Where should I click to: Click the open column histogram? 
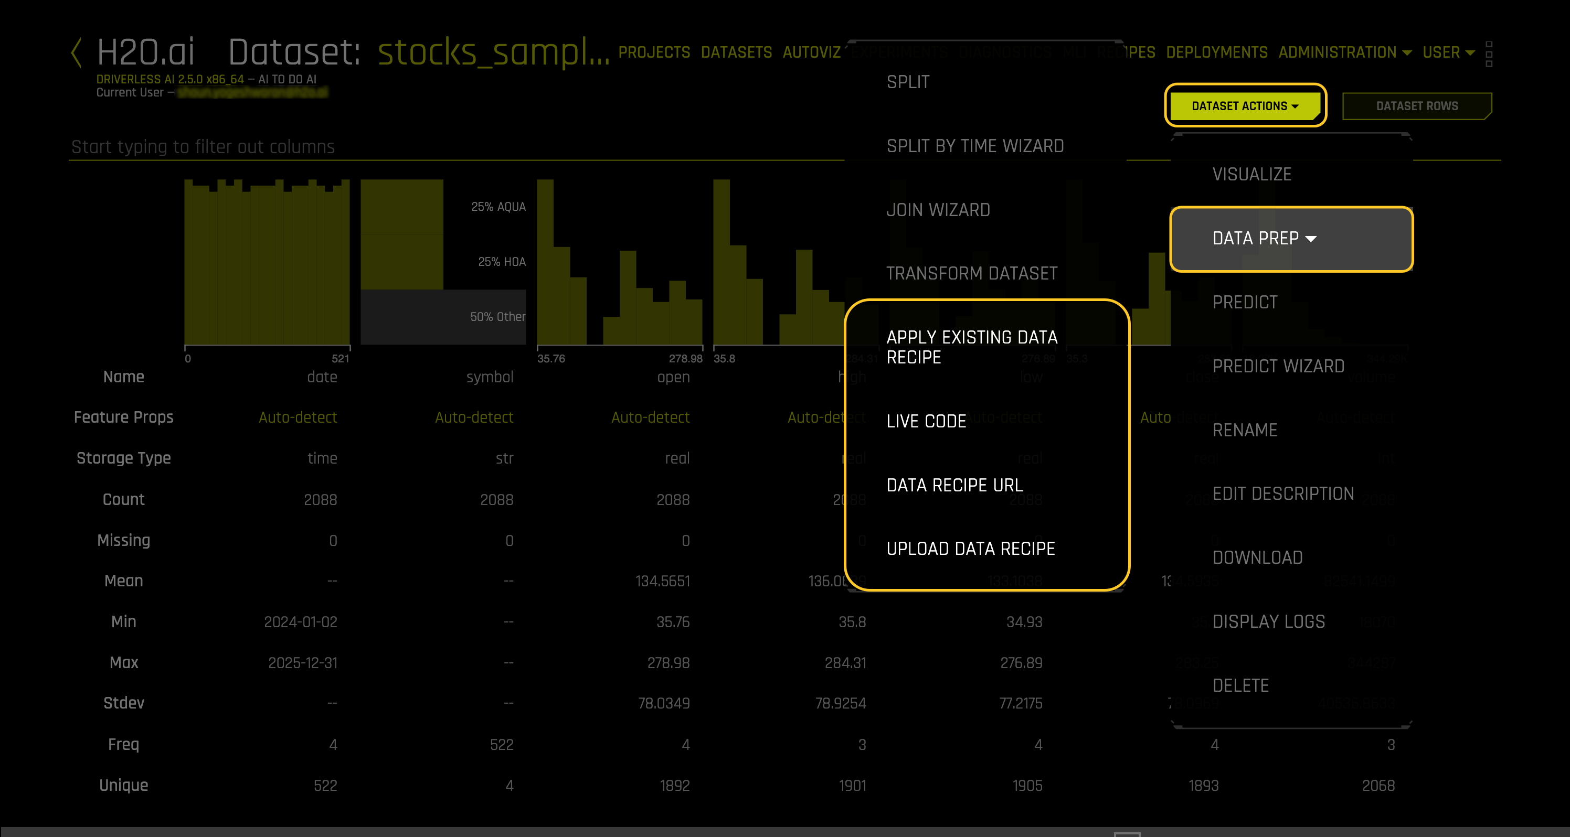click(x=620, y=263)
